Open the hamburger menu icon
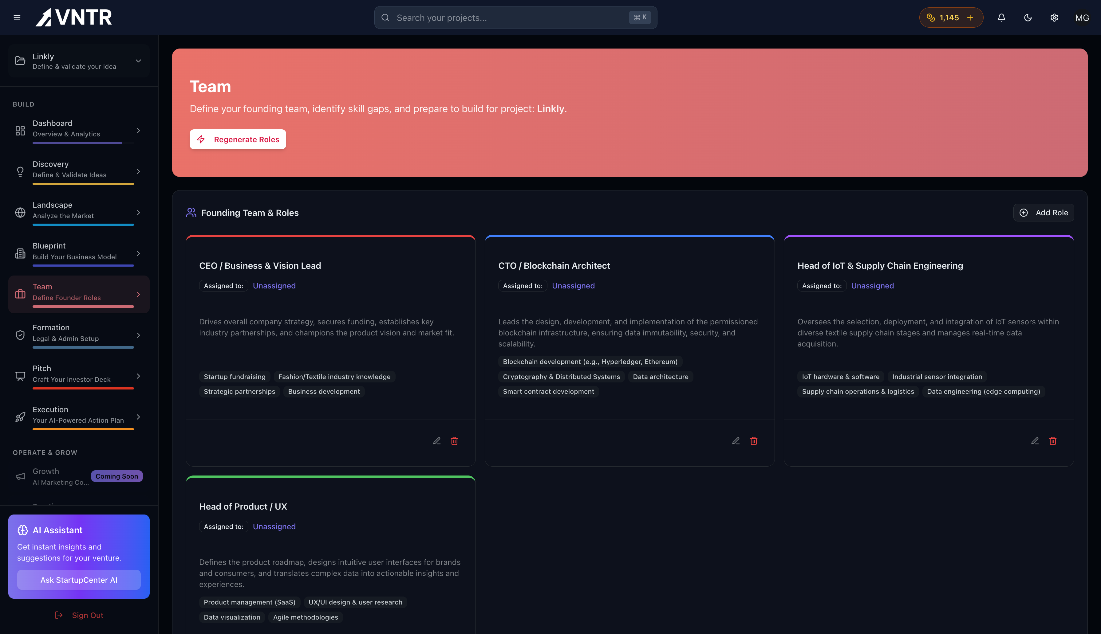The width and height of the screenshot is (1101, 634). [17, 18]
